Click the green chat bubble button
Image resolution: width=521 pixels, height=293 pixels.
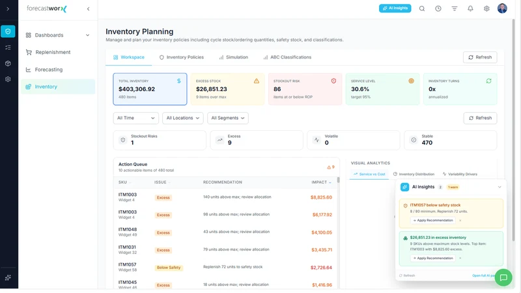503,277
